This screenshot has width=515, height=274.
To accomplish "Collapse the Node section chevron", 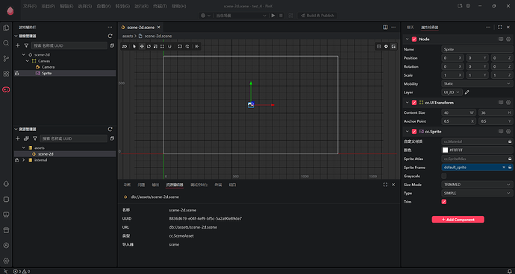I will pos(408,39).
